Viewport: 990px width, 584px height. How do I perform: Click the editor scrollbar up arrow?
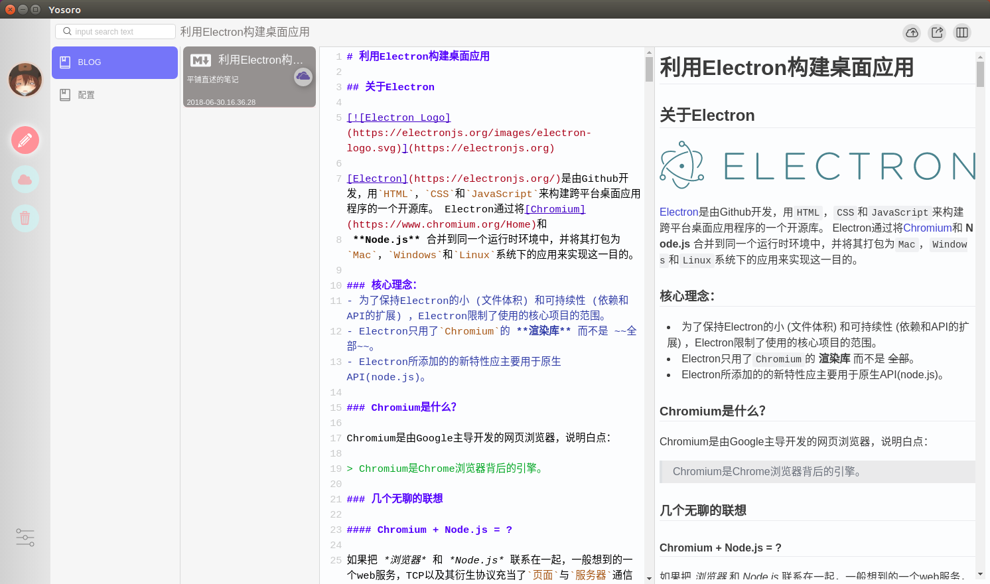tap(649, 51)
